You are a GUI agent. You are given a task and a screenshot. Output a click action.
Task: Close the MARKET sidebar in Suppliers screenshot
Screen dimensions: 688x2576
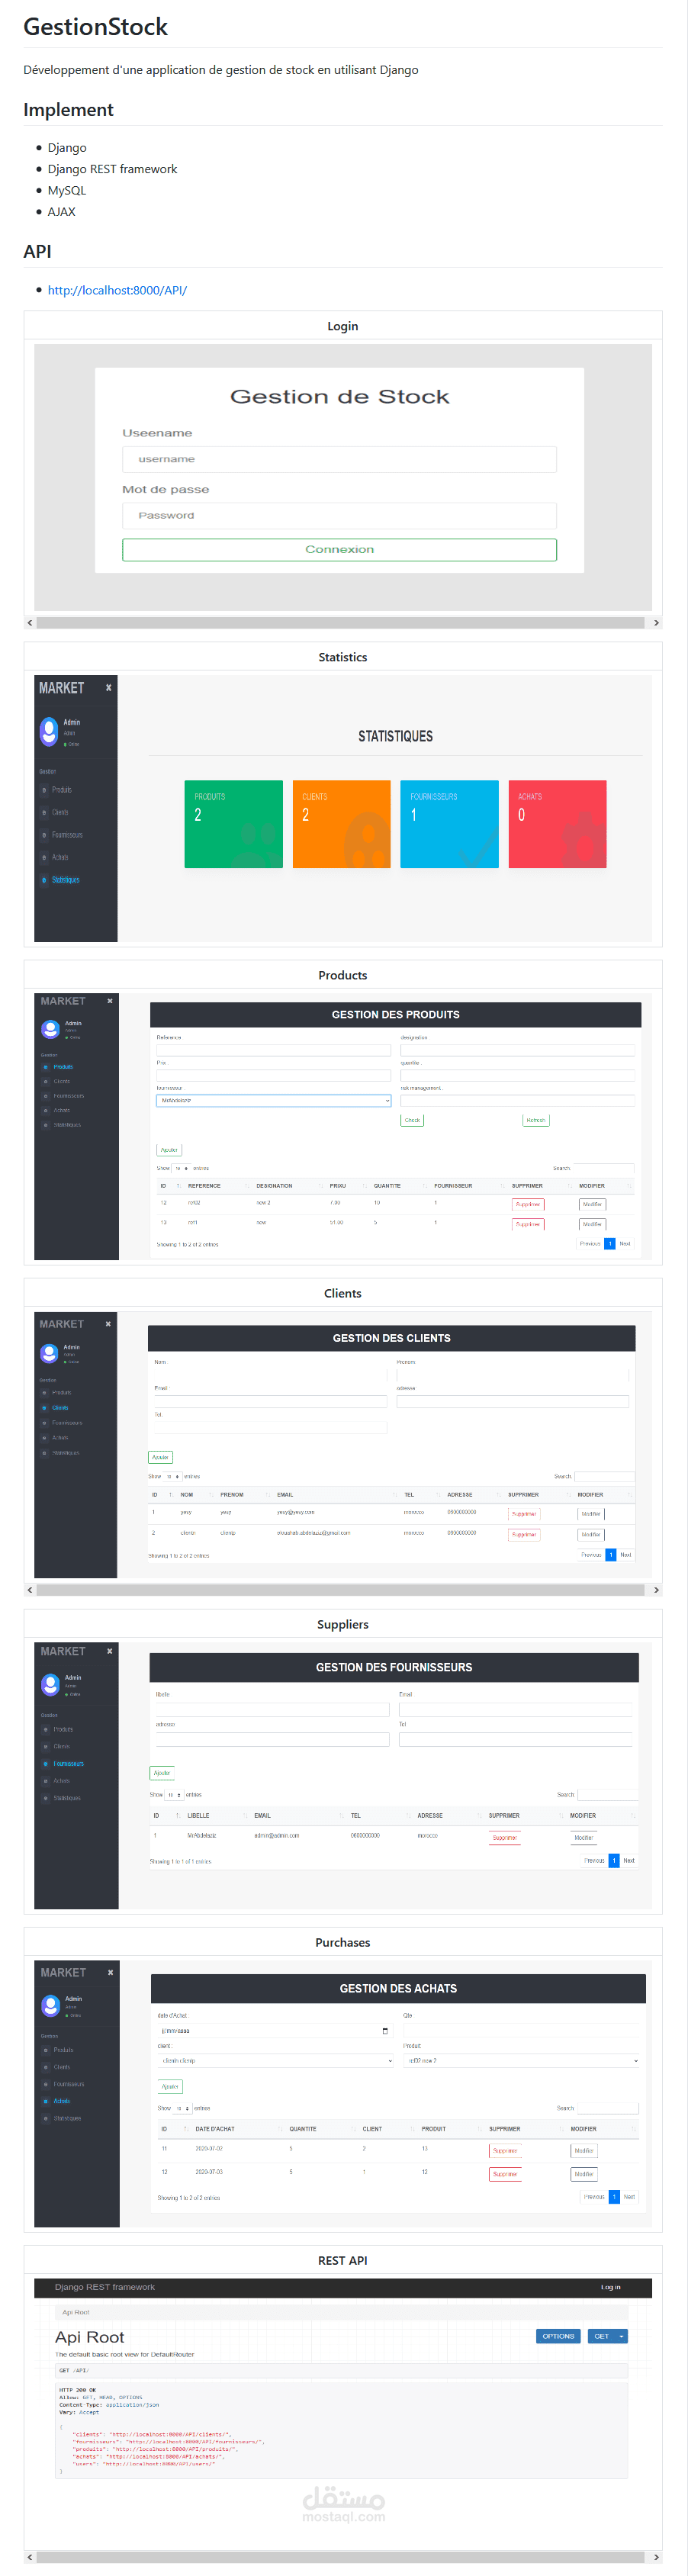pyautogui.click(x=110, y=1651)
